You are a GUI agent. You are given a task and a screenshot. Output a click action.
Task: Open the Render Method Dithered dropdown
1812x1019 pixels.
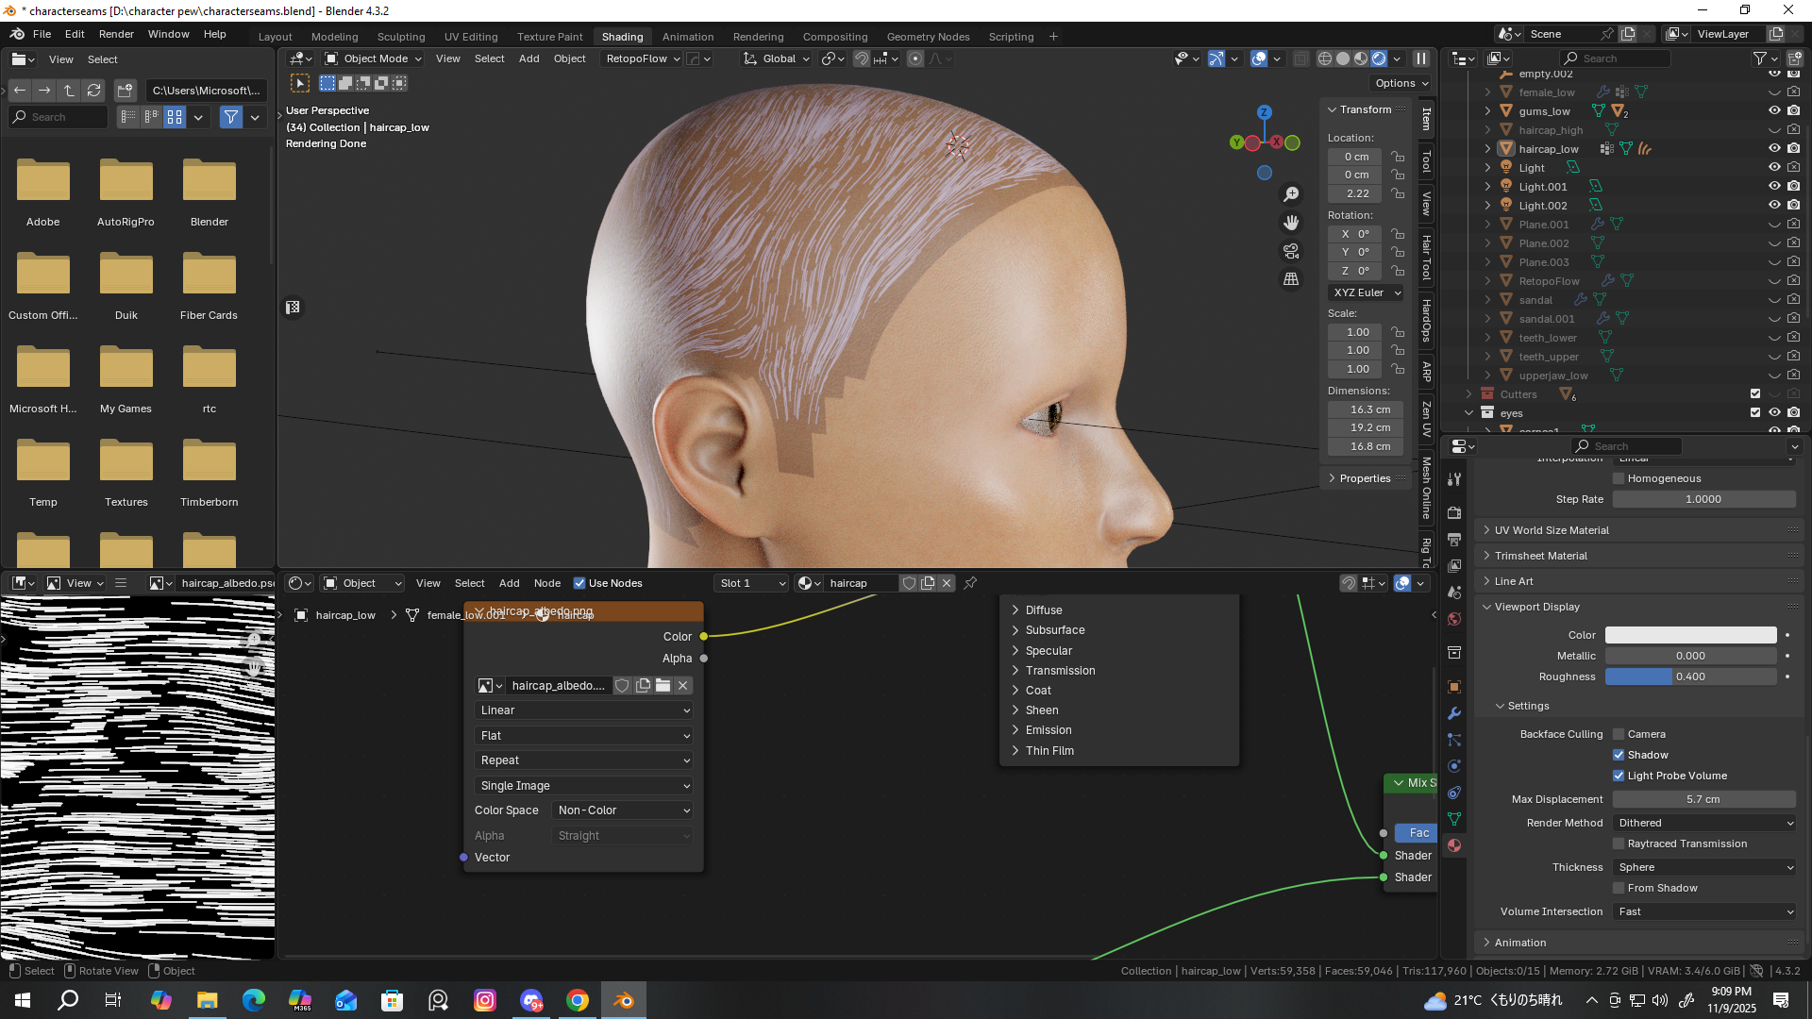tap(1704, 823)
